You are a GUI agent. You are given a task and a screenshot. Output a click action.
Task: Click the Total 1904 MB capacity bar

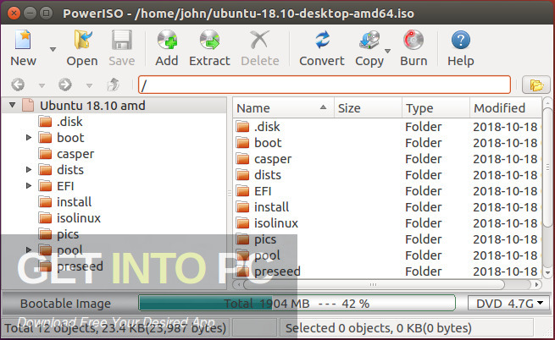click(297, 304)
